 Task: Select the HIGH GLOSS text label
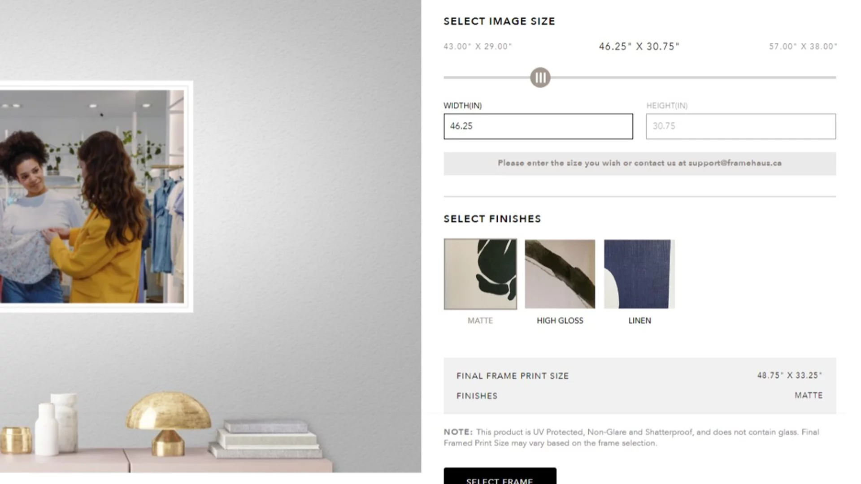pos(560,321)
